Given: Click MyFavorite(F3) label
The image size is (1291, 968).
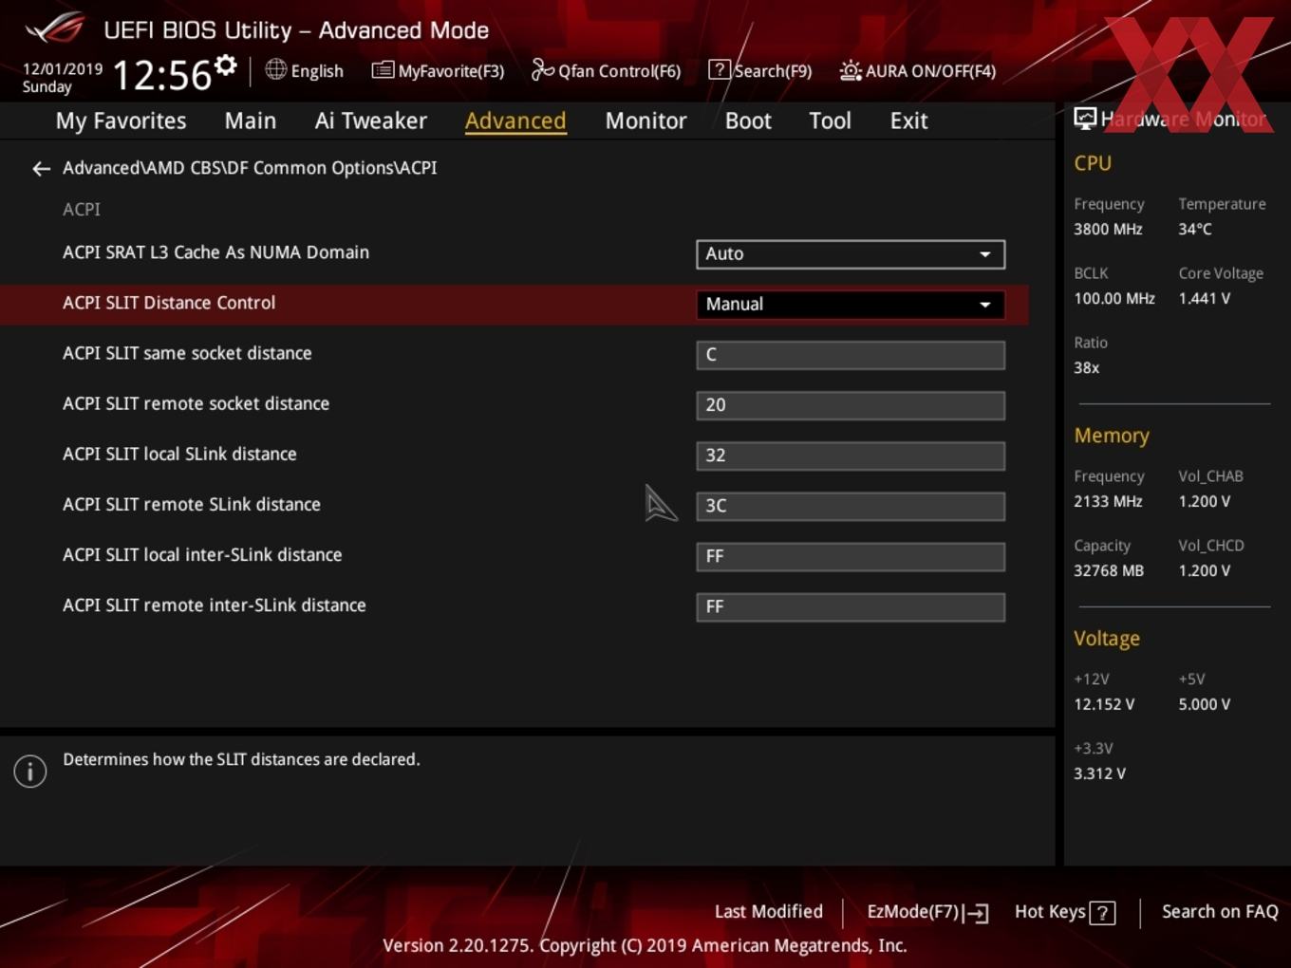Looking at the screenshot, I should [451, 71].
